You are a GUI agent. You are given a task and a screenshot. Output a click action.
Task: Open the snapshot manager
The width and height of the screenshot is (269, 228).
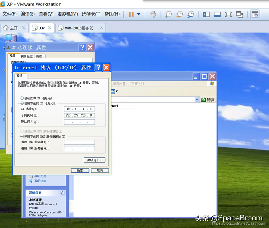[x=190, y=14]
